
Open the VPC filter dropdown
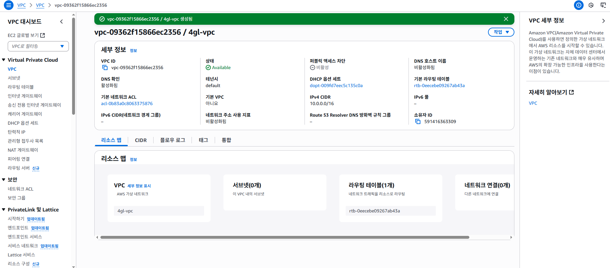tap(38, 46)
